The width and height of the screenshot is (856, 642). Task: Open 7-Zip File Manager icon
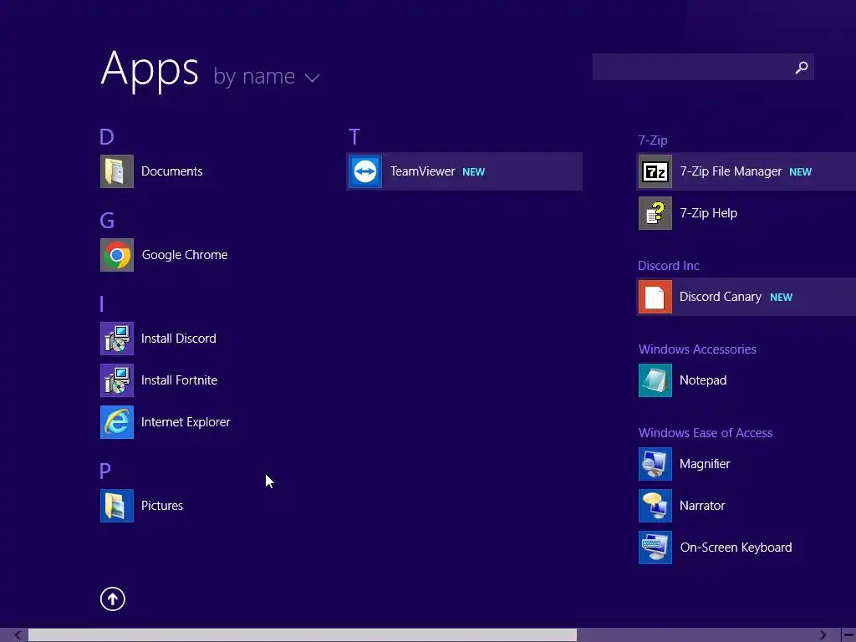(x=655, y=171)
